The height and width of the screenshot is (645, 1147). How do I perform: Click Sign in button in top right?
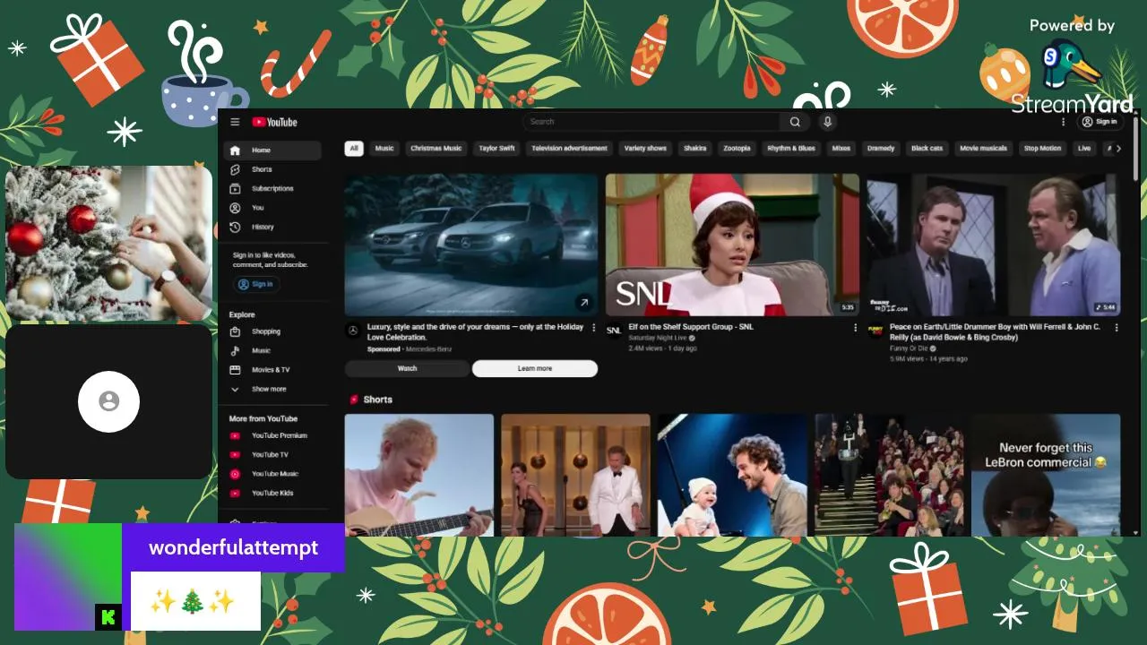[1100, 122]
